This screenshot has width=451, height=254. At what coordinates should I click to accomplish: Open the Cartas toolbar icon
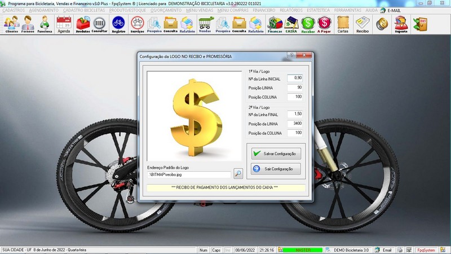pos(343,24)
